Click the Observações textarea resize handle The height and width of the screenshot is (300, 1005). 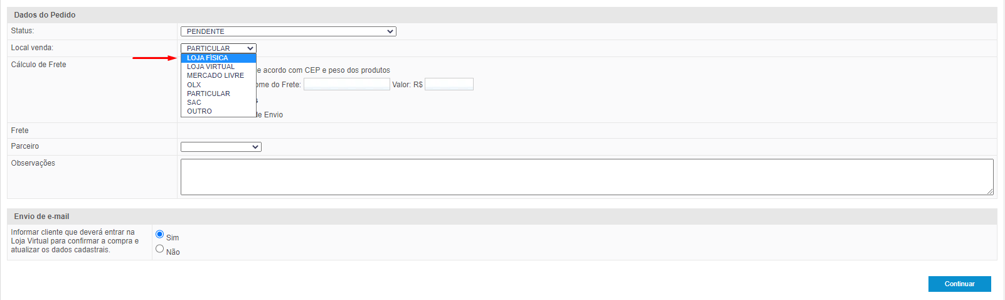pos(990,191)
